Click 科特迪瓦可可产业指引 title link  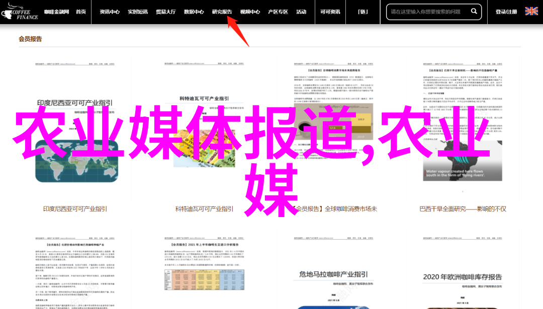[x=204, y=209]
